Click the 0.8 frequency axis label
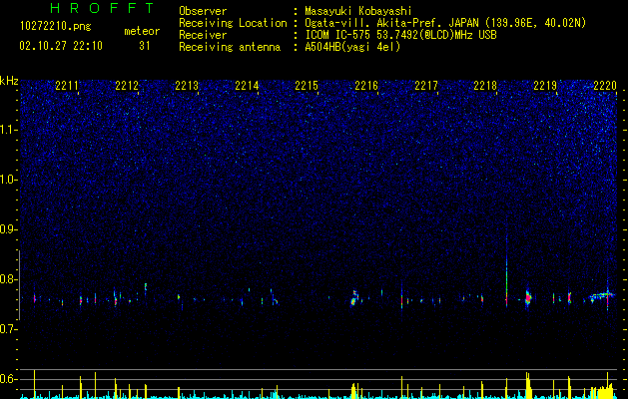The image size is (628, 399). point(9,279)
